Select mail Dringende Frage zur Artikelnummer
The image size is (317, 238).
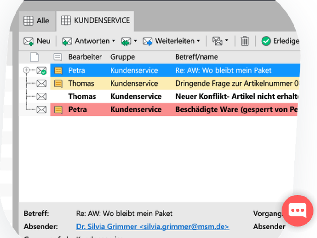pos(175,83)
